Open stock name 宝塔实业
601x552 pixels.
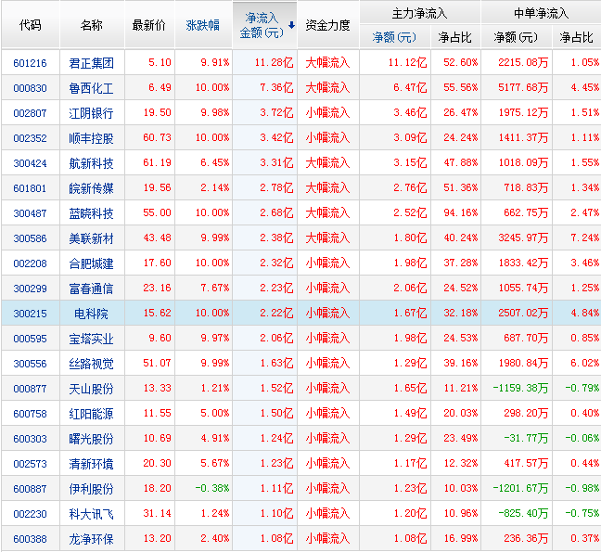pos(91,339)
